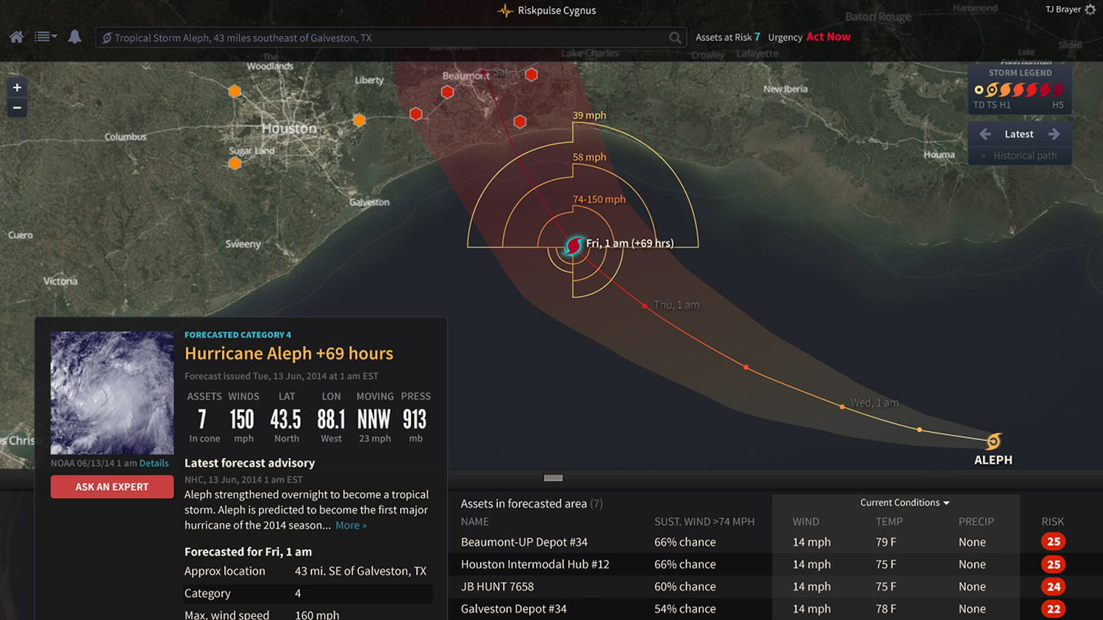Click the storm search input field
1103x620 pixels.
(390, 37)
